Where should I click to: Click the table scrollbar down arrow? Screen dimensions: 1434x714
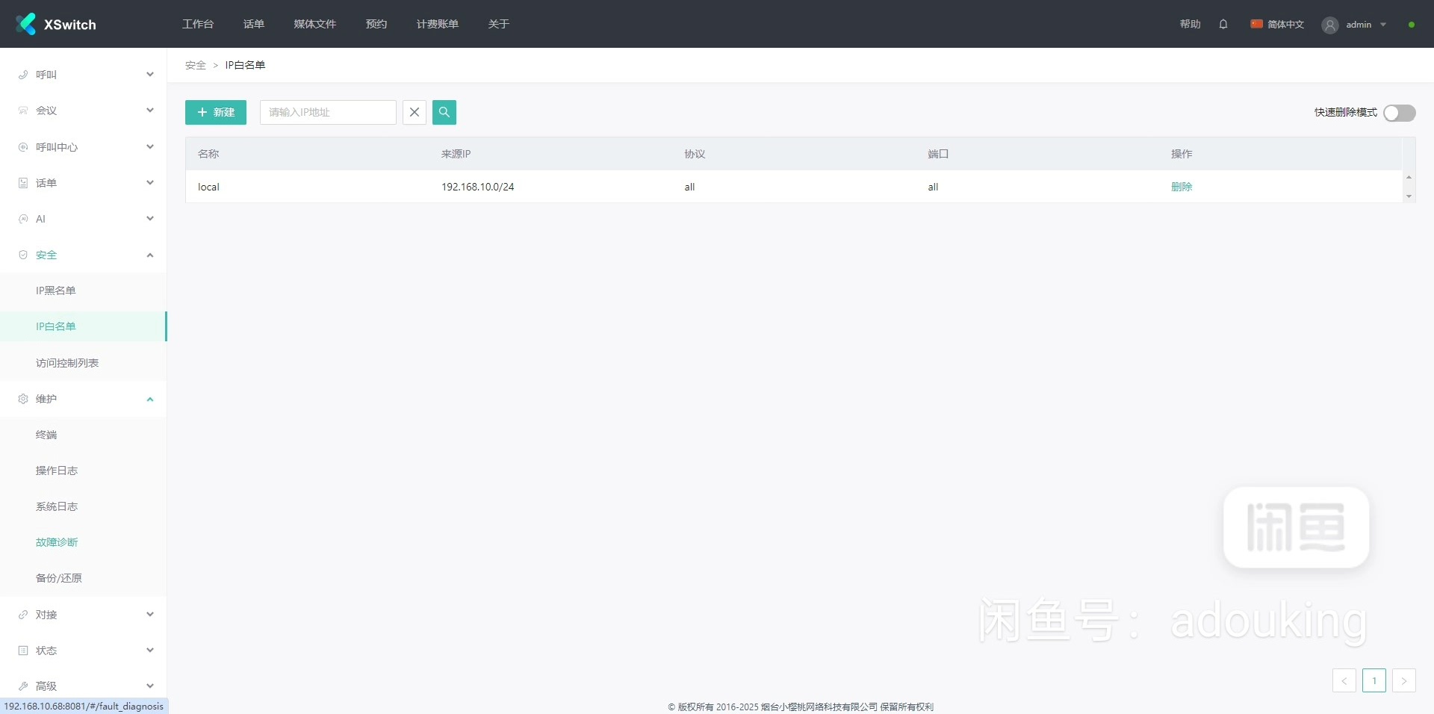(1409, 196)
